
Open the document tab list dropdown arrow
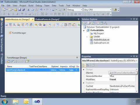click(78, 19)
